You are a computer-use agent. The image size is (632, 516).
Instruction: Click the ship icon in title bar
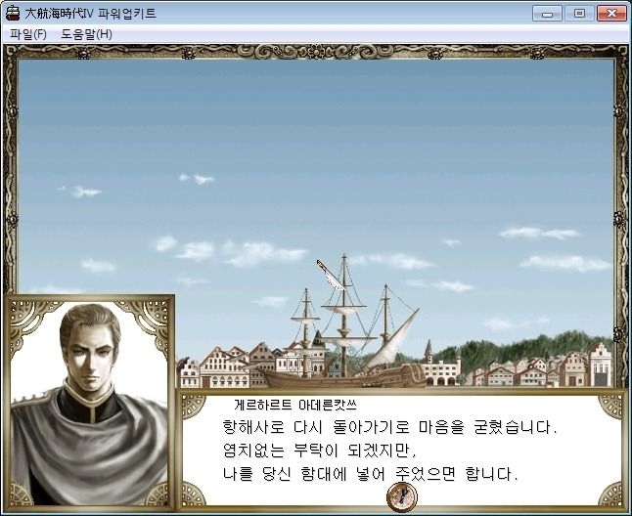[13, 13]
